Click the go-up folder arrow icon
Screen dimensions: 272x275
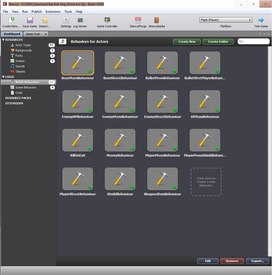pos(63,42)
